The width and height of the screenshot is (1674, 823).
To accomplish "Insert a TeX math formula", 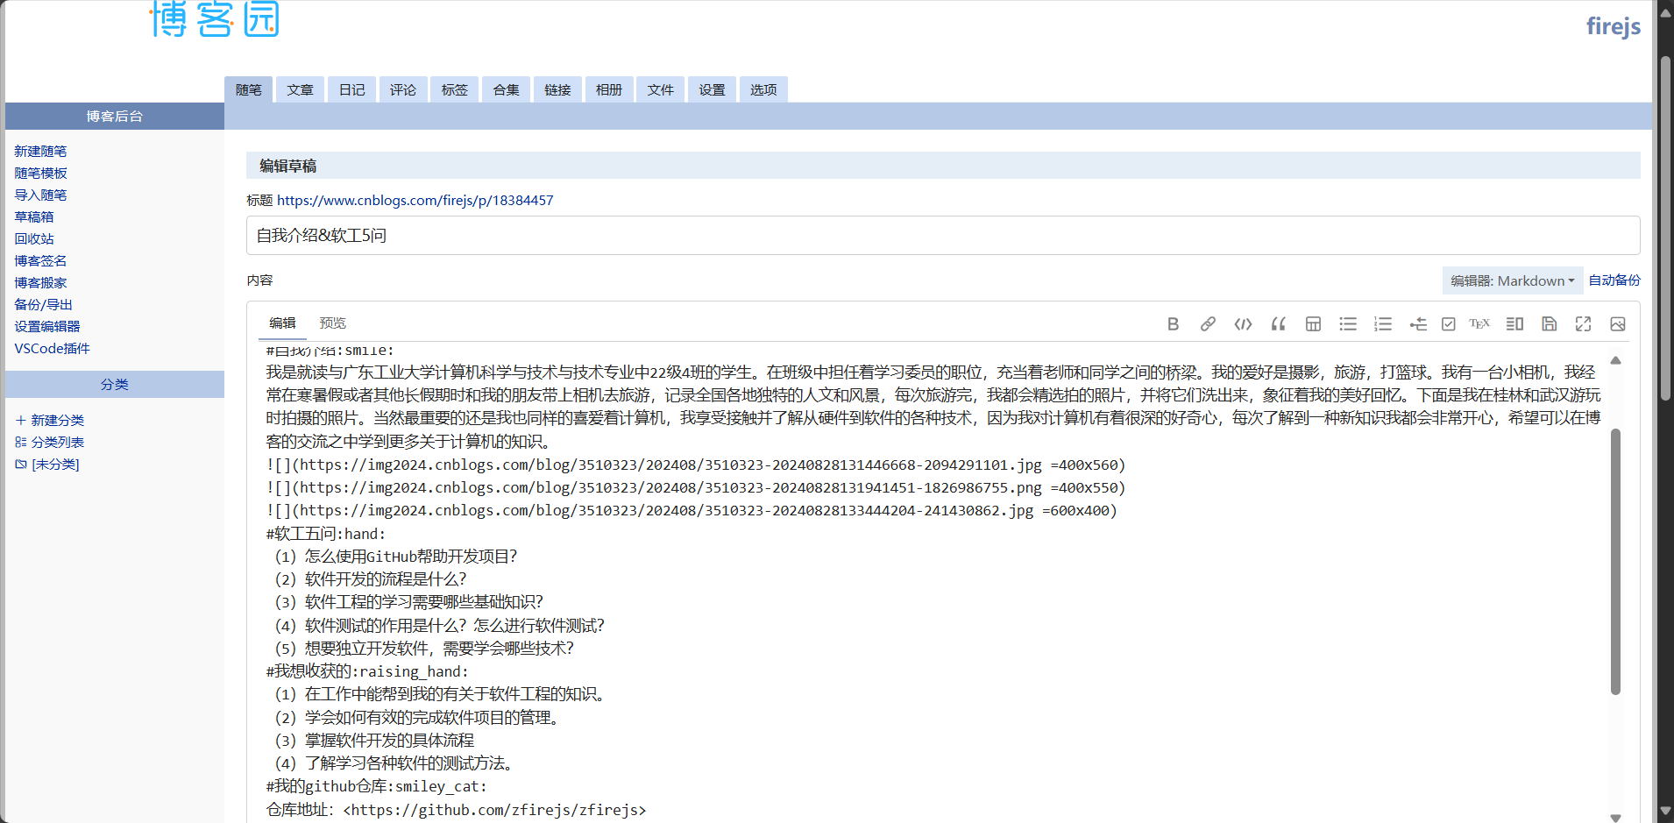I will pyautogui.click(x=1479, y=324).
